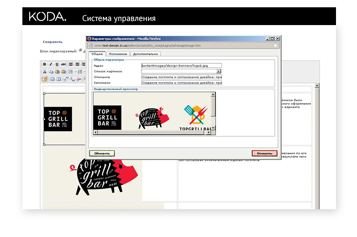The width and height of the screenshot is (357, 237).
Task: Toggle bold formatting in the editor toolbar
Action: point(45,64)
